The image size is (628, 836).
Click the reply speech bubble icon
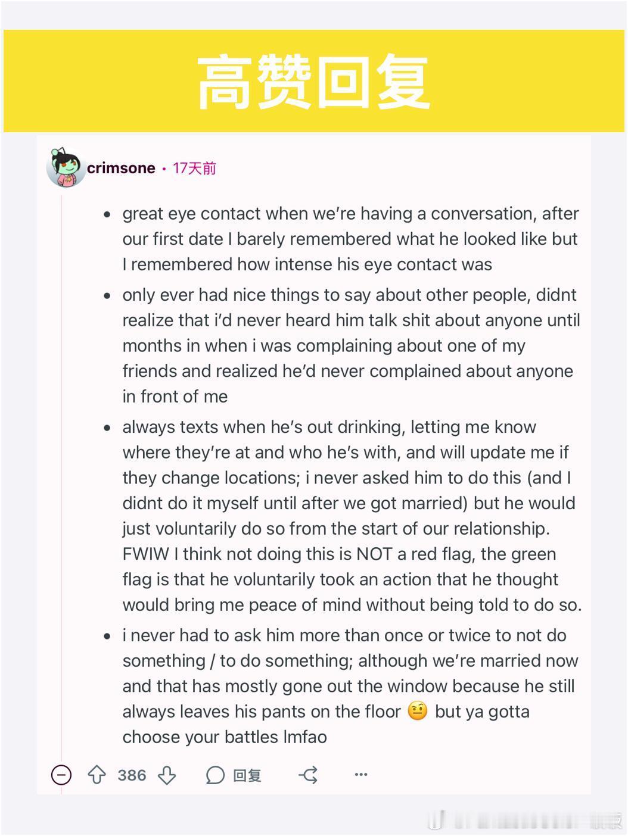point(215,775)
